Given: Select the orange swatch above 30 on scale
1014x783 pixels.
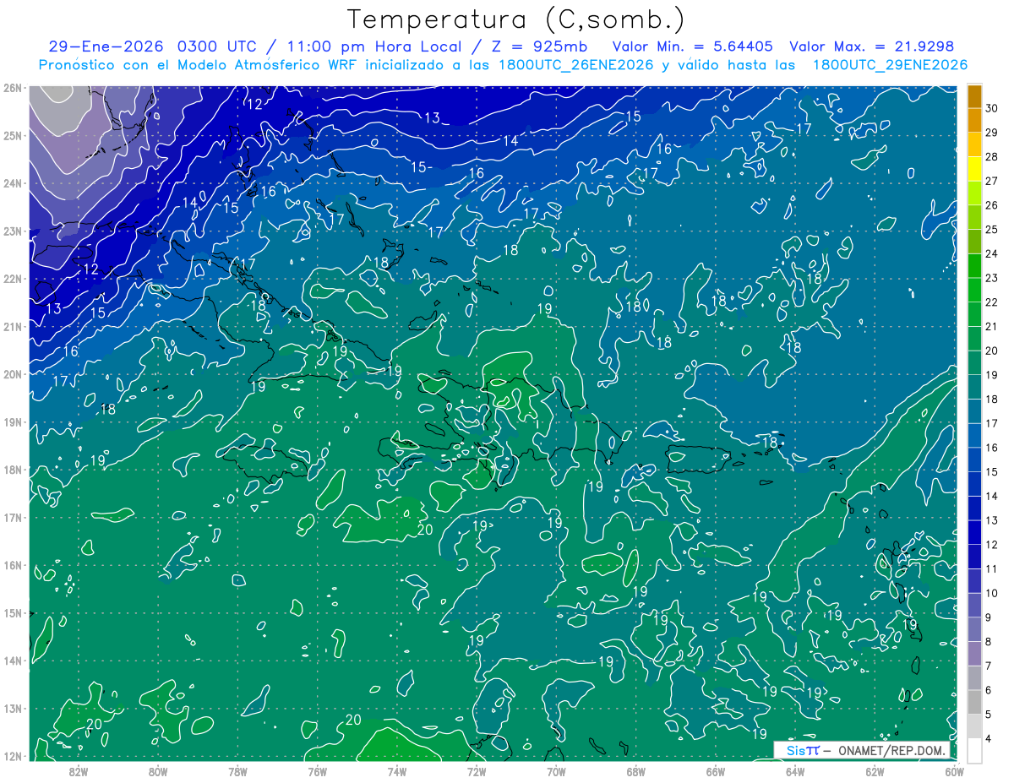Looking at the screenshot, I should (x=974, y=96).
